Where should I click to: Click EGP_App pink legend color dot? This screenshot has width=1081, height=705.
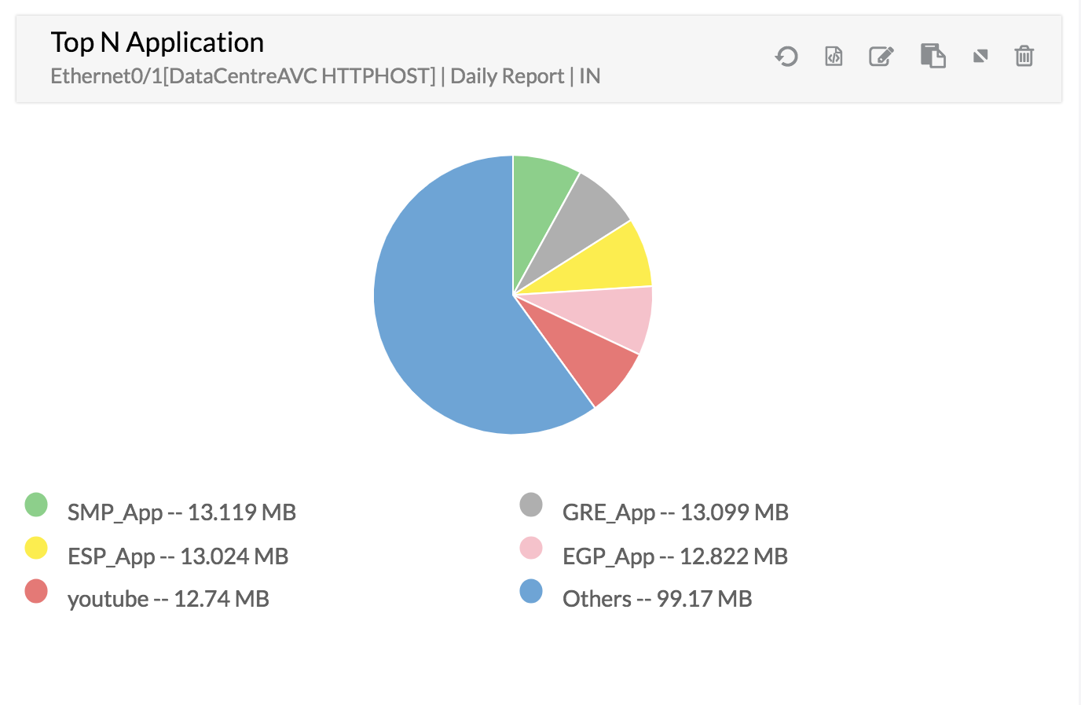coord(531,548)
